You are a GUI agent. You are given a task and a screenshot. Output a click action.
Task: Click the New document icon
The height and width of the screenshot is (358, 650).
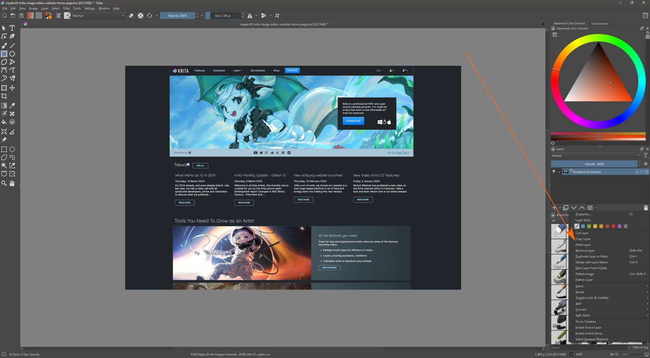[x=5, y=16]
